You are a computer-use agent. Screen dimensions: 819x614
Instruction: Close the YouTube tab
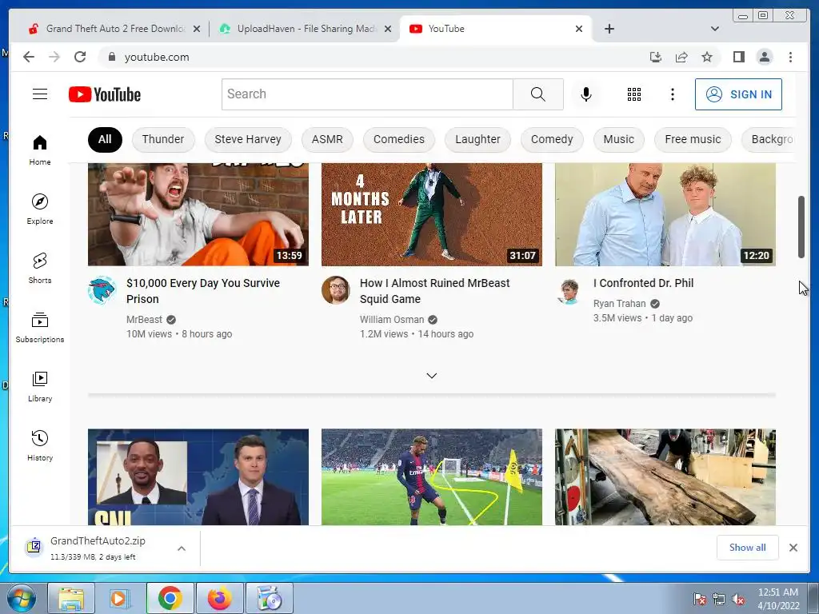(579, 29)
